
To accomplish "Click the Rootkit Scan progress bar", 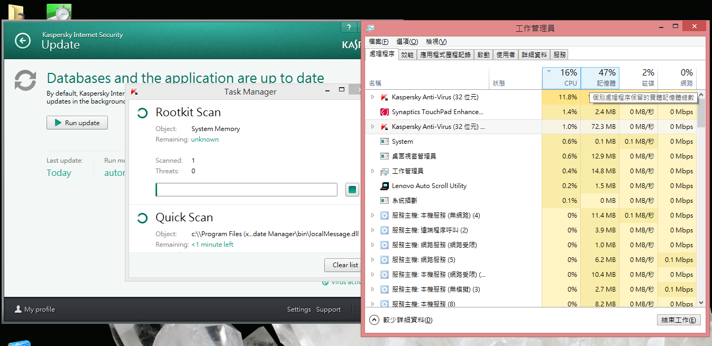I will [x=246, y=190].
